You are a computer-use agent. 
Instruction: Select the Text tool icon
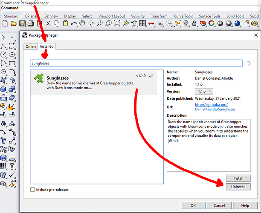click(3, 141)
